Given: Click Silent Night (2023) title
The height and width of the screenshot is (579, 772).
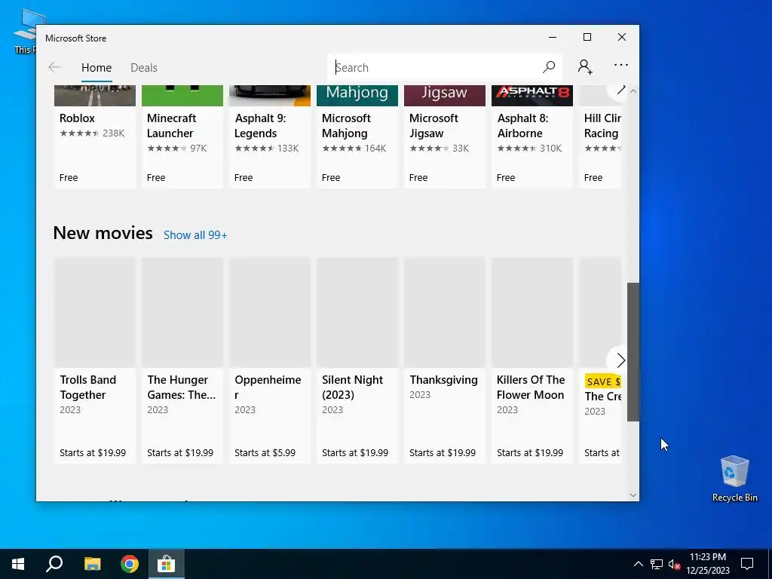Looking at the screenshot, I should coord(353,387).
